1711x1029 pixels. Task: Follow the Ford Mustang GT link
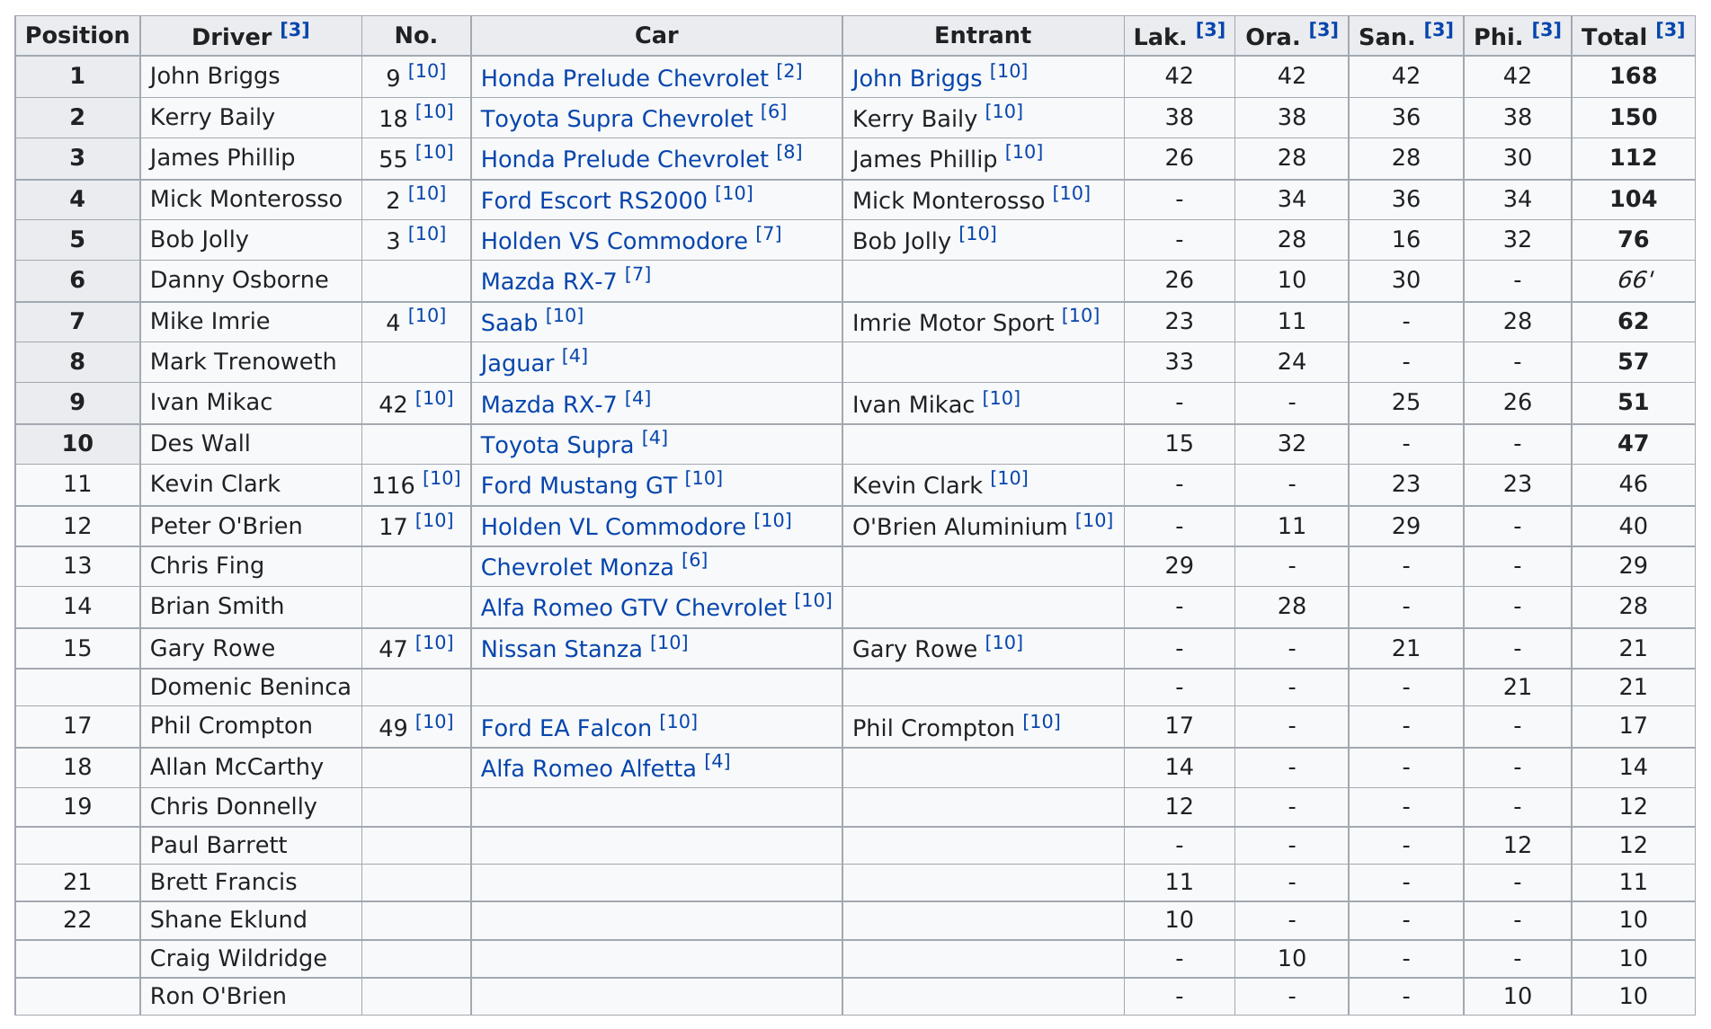click(579, 485)
